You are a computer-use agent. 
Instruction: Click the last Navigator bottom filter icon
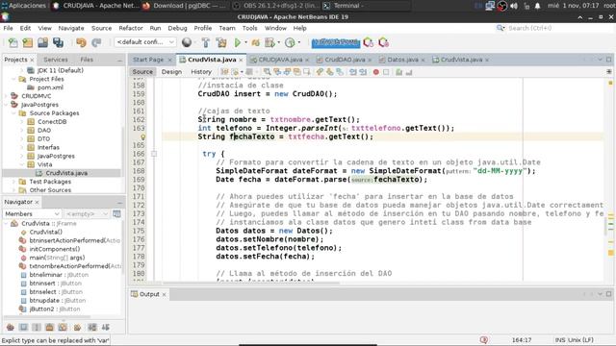pyautogui.click(x=106, y=327)
